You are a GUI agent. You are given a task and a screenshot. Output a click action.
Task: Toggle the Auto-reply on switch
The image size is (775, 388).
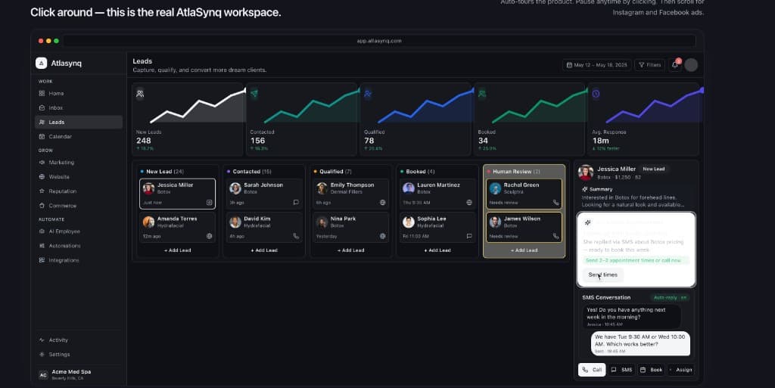pos(671,298)
